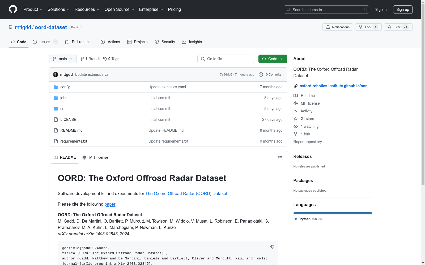The width and height of the screenshot is (425, 265).
Task: Open the Pull requests tab
Action: pyautogui.click(x=79, y=42)
